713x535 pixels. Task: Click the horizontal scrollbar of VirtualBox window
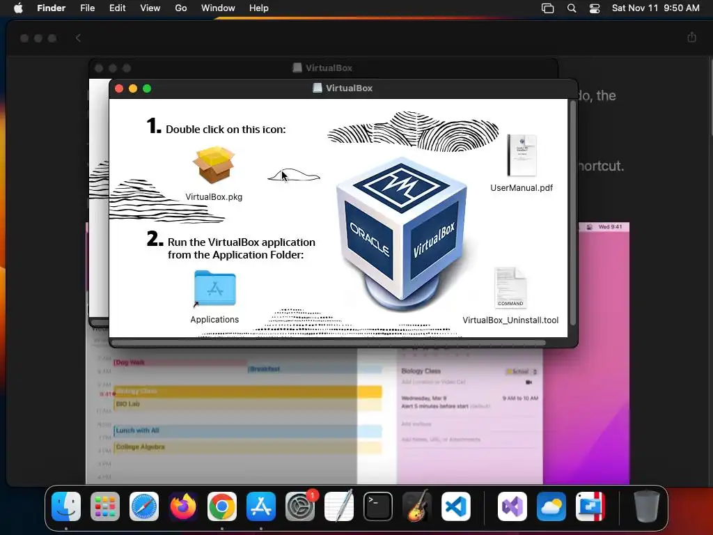329,343
